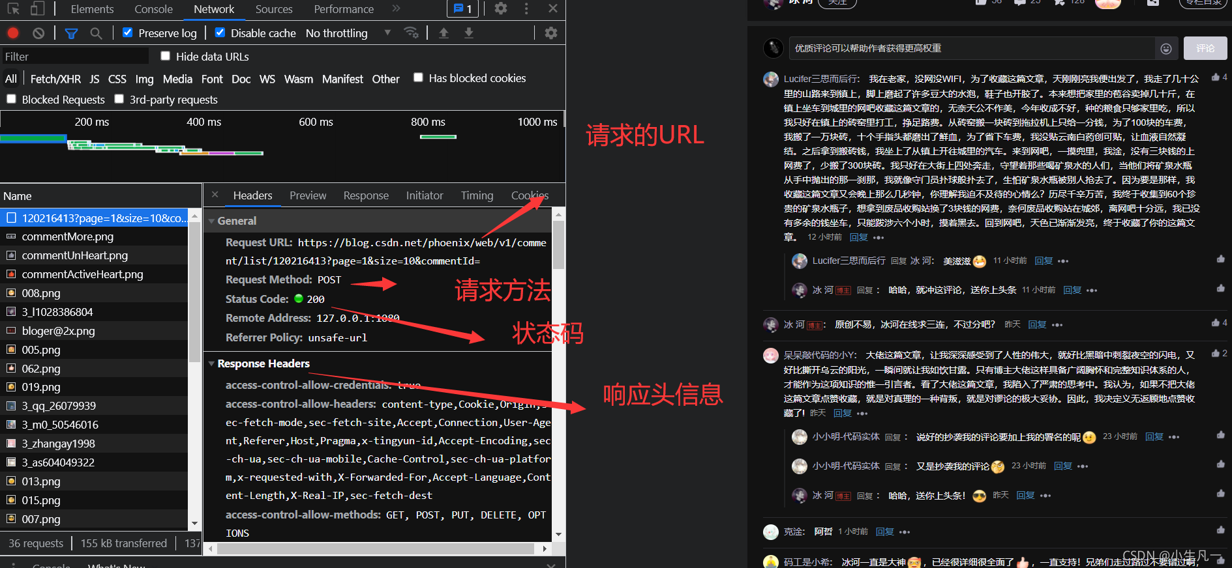This screenshot has width=1232, height=568.
Task: Open 呆呆敲代码的小Y user profile
Action: [820, 355]
